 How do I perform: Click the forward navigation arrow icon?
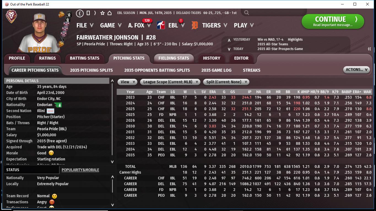[95, 13]
